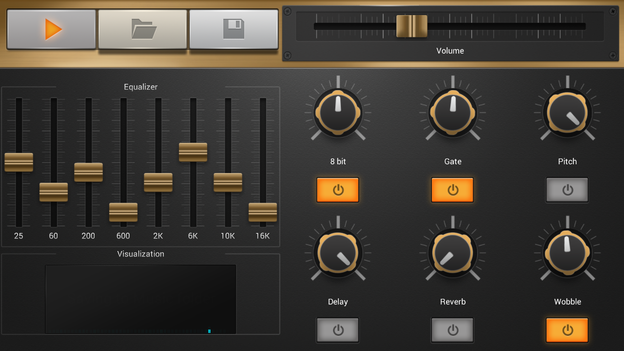Click the 8 bit rotary knob

338,113
